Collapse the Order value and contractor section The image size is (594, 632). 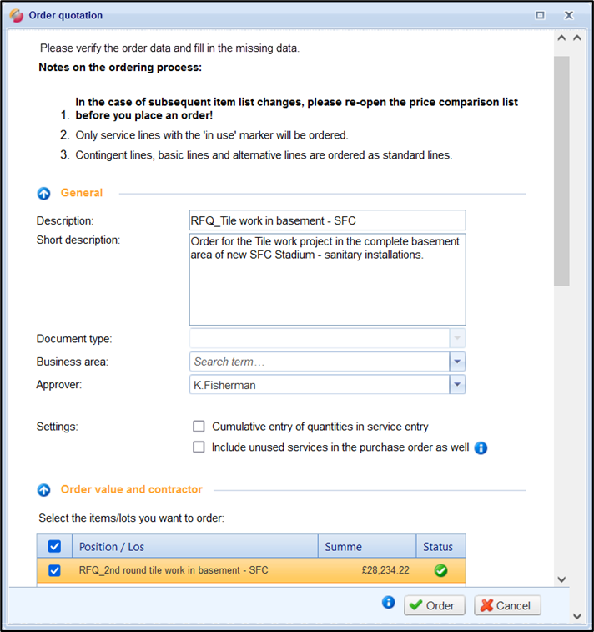coord(44,490)
